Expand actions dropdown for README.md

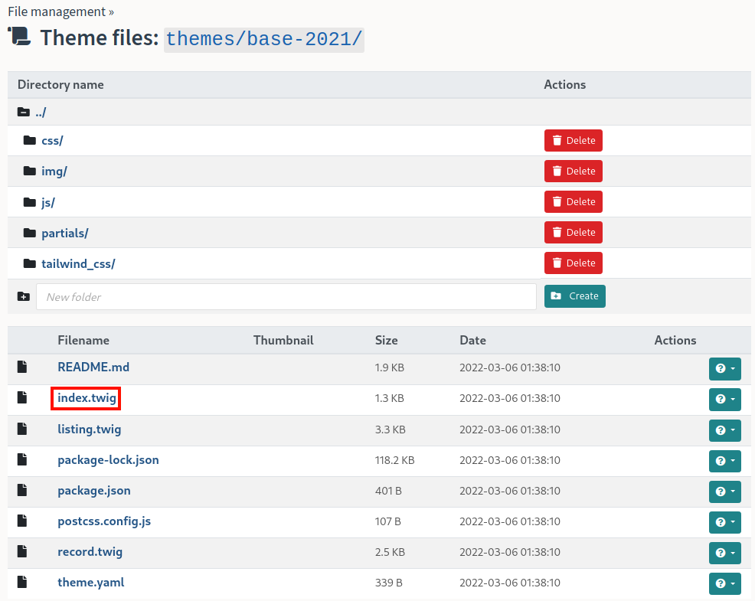pyautogui.click(x=724, y=369)
